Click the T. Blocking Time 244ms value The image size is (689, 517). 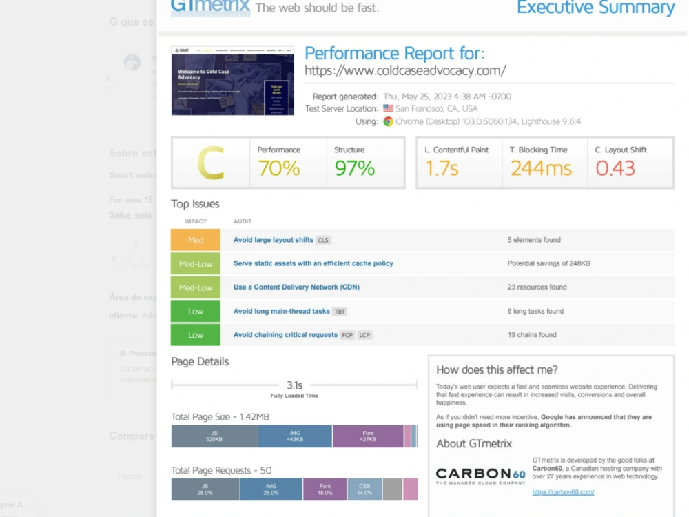pos(541,168)
